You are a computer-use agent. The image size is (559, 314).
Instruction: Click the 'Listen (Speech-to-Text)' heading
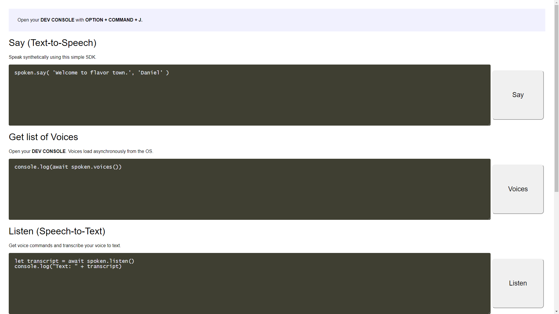point(57,231)
